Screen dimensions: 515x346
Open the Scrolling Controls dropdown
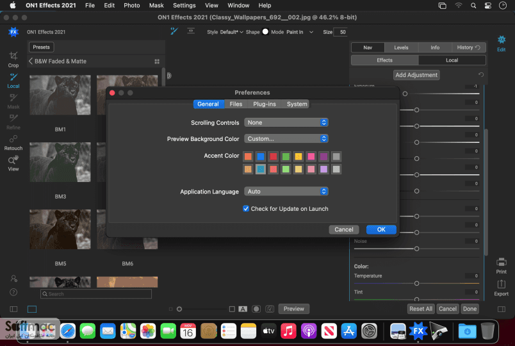286,122
